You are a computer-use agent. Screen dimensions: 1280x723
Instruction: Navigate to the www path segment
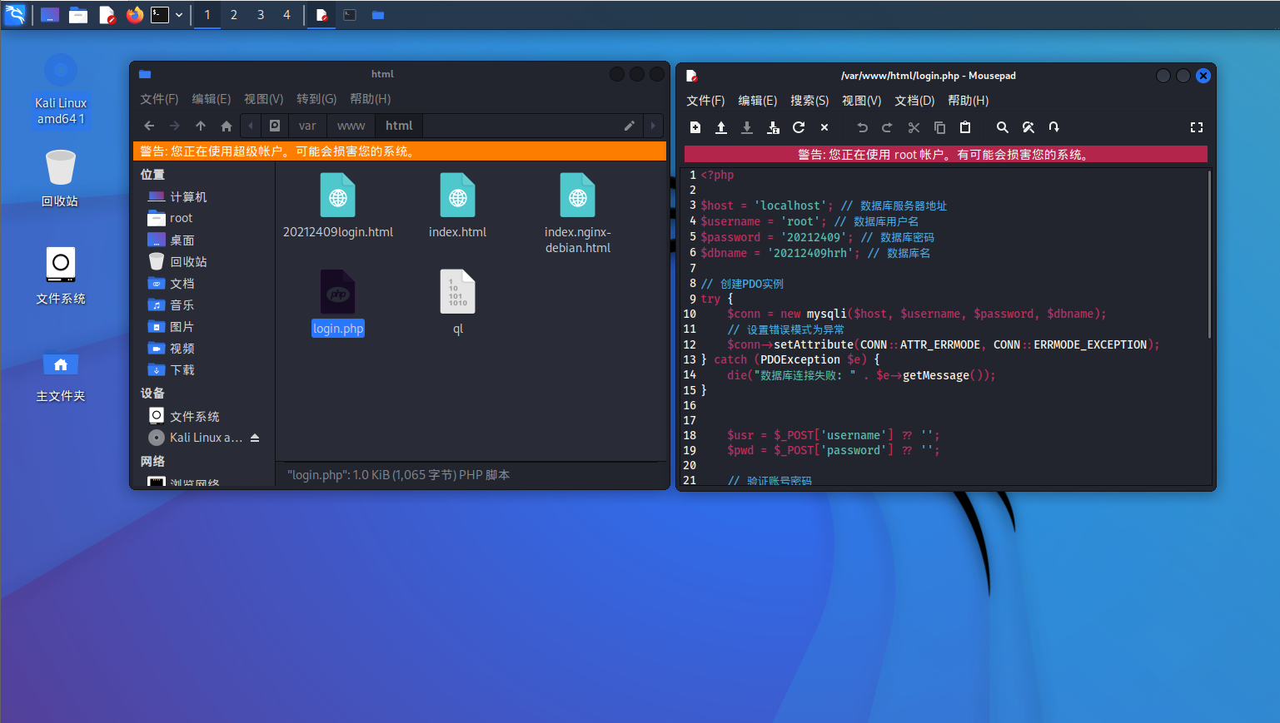click(351, 126)
